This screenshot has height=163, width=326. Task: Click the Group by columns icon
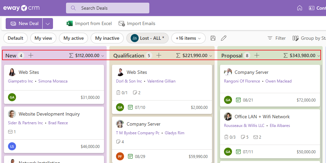[295, 38]
